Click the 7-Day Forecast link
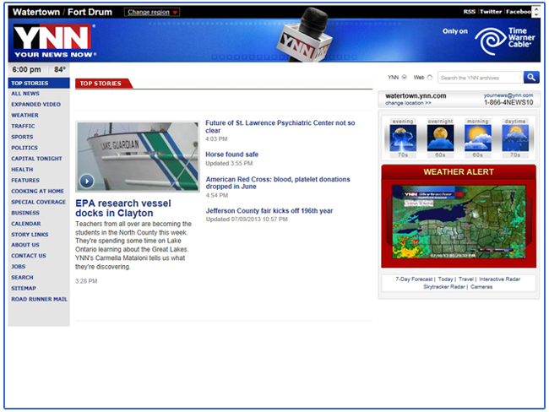 415,279
